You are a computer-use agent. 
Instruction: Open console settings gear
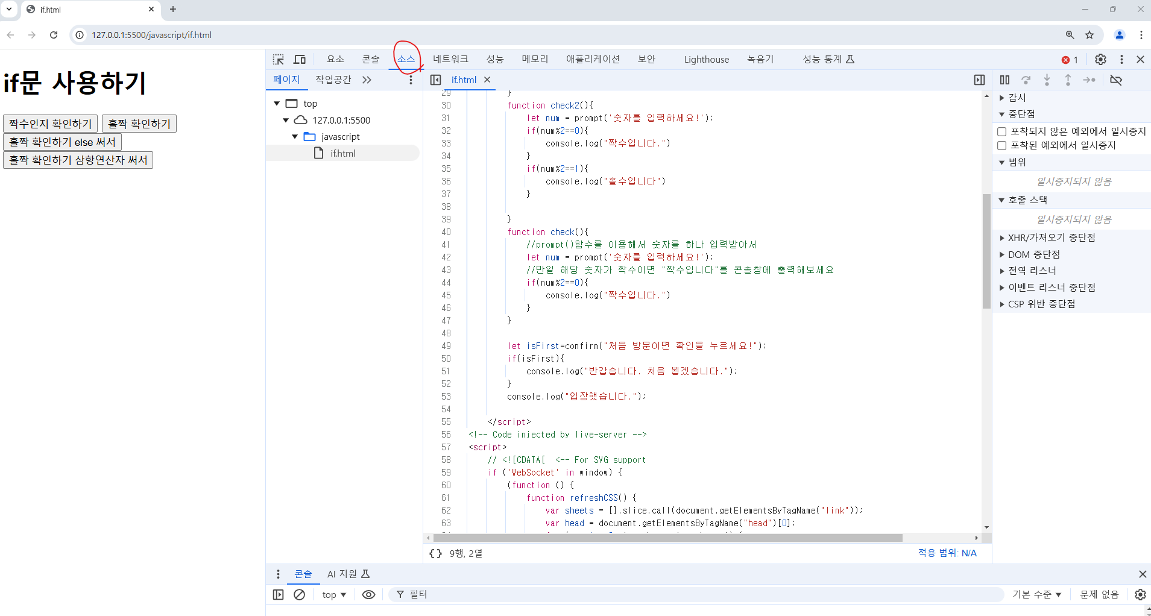click(1140, 595)
